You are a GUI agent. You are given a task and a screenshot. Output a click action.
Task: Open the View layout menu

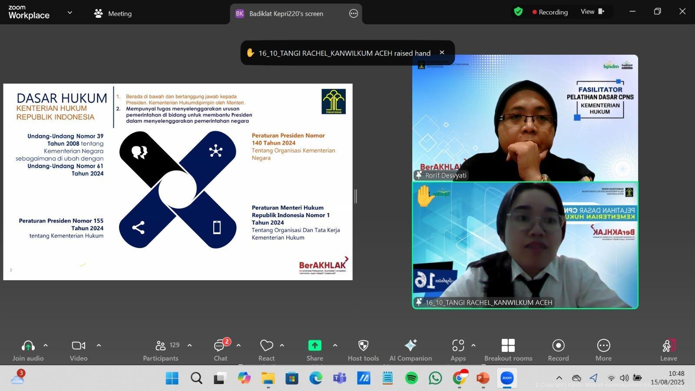(592, 12)
